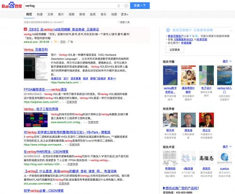The height and width of the screenshot is (194, 235).
Task: Click the manga-style second book cover
Action: 188,75
